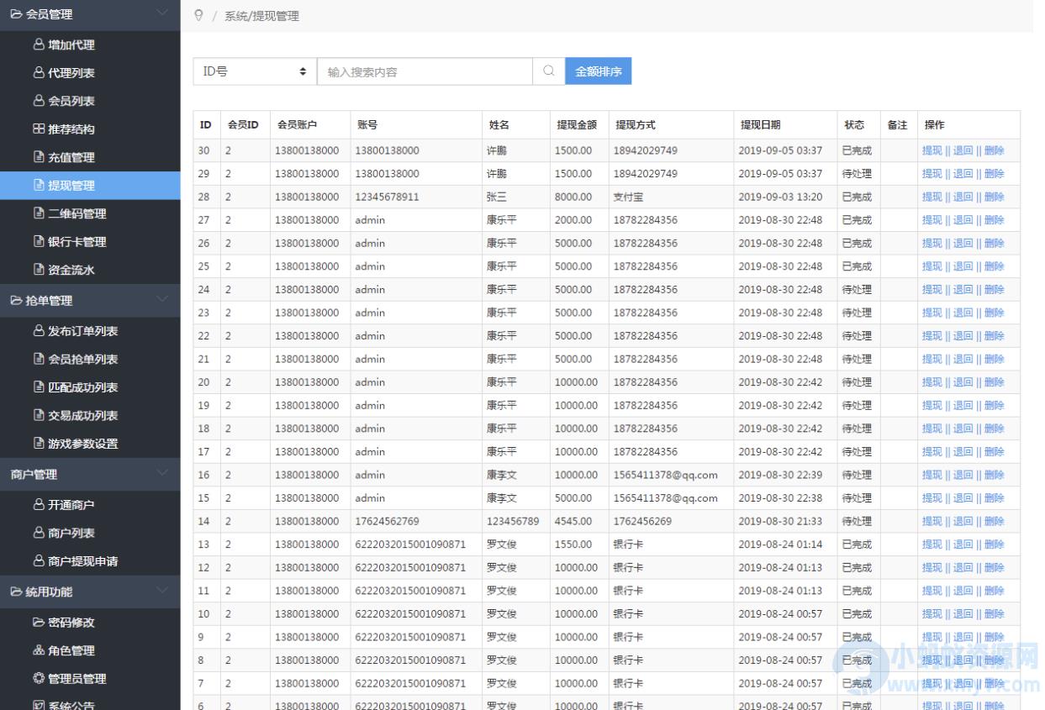This screenshot has height=710, width=1045.
Task: Click the document icon beside 提现管理
Action: click(x=39, y=186)
